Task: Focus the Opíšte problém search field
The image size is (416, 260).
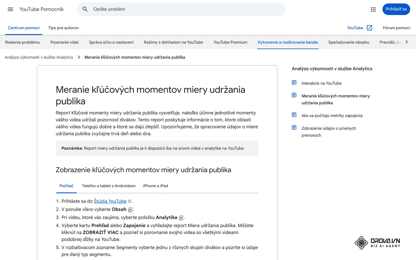Action: (x=181, y=9)
